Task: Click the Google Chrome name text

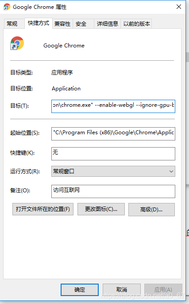Action: (x=64, y=46)
